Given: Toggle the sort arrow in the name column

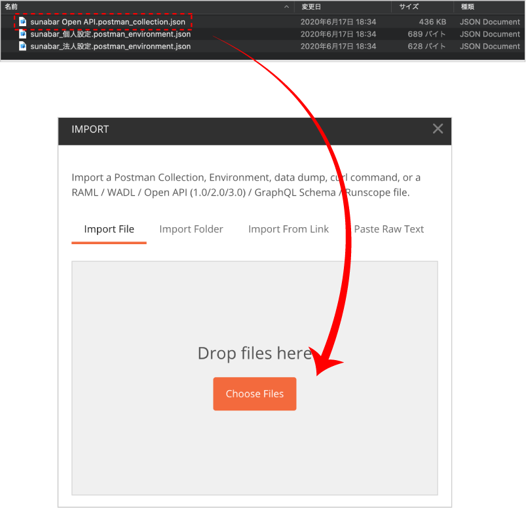Looking at the screenshot, I should [286, 7].
